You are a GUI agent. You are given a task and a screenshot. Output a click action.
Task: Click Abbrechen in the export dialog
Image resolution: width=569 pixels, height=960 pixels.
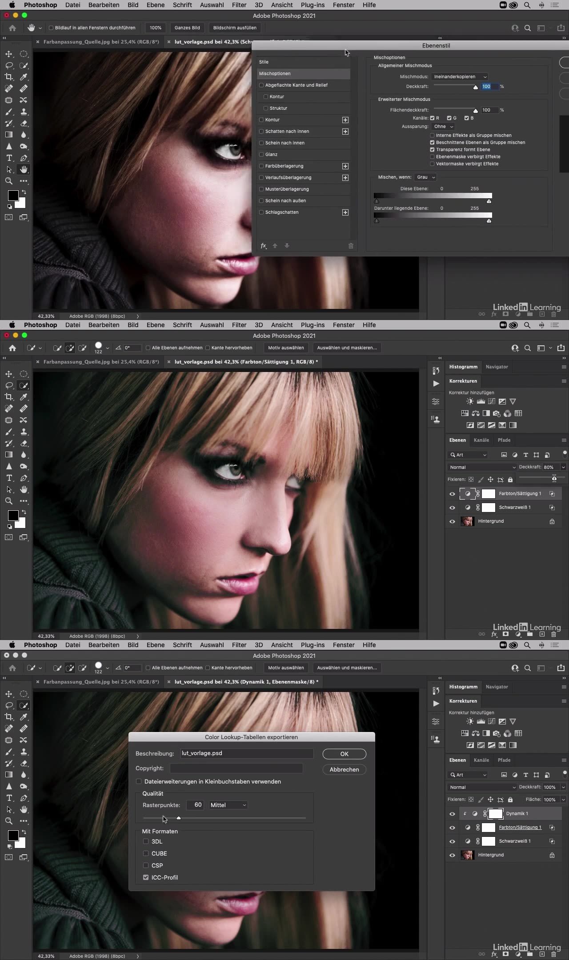[x=344, y=769]
